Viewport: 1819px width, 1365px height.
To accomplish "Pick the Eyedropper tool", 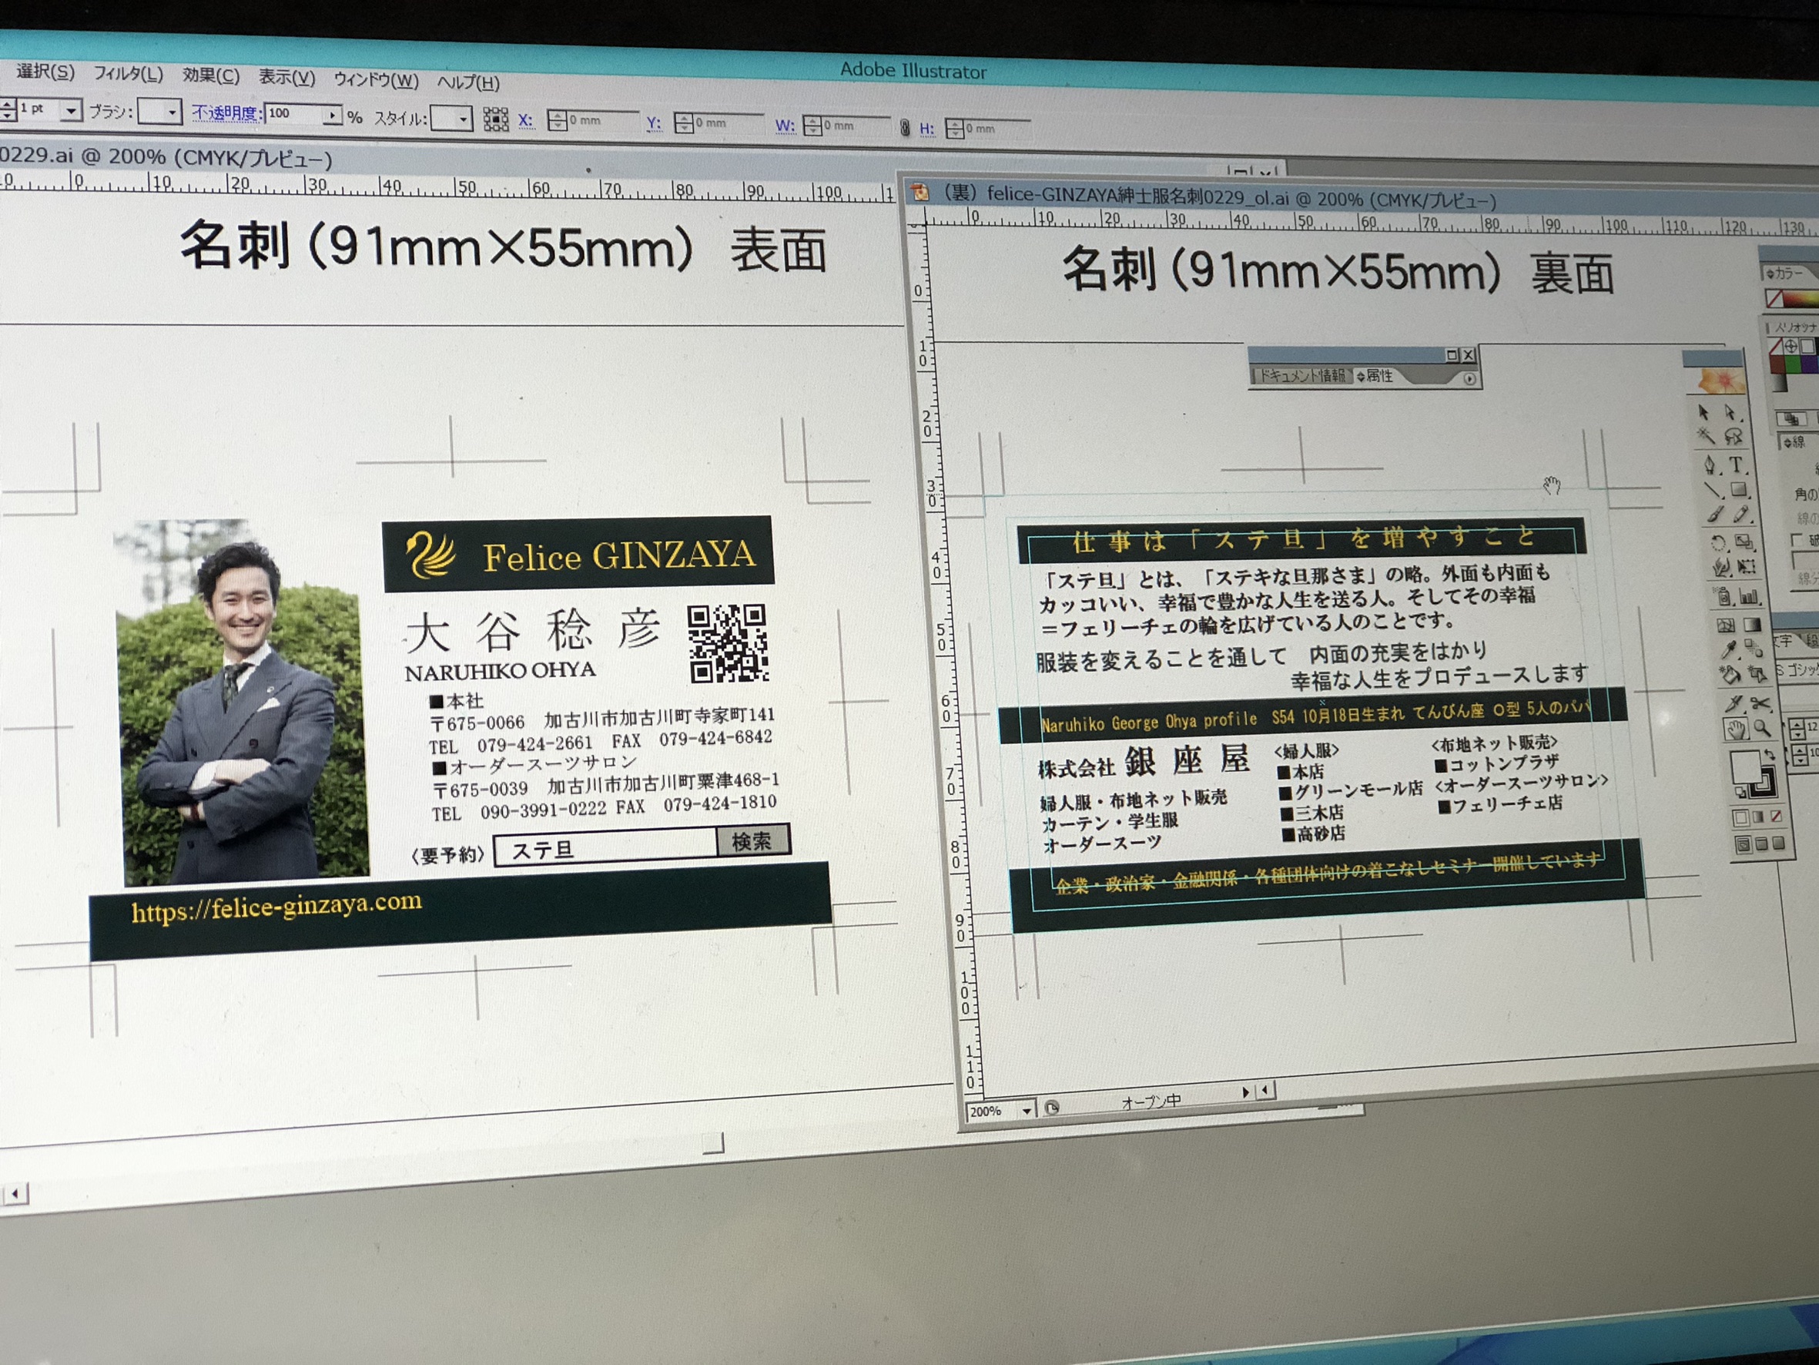I will pyautogui.click(x=1730, y=649).
